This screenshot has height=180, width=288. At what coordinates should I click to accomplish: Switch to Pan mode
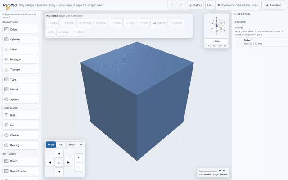(x=61, y=145)
